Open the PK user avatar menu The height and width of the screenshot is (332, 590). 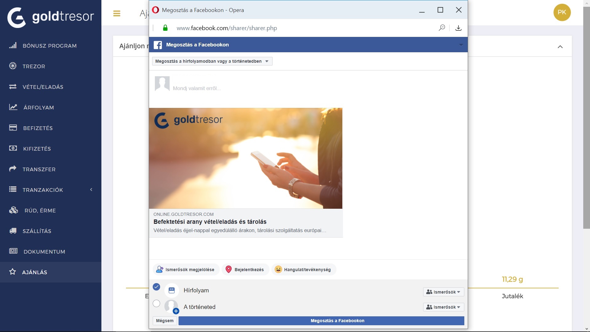coord(562,12)
